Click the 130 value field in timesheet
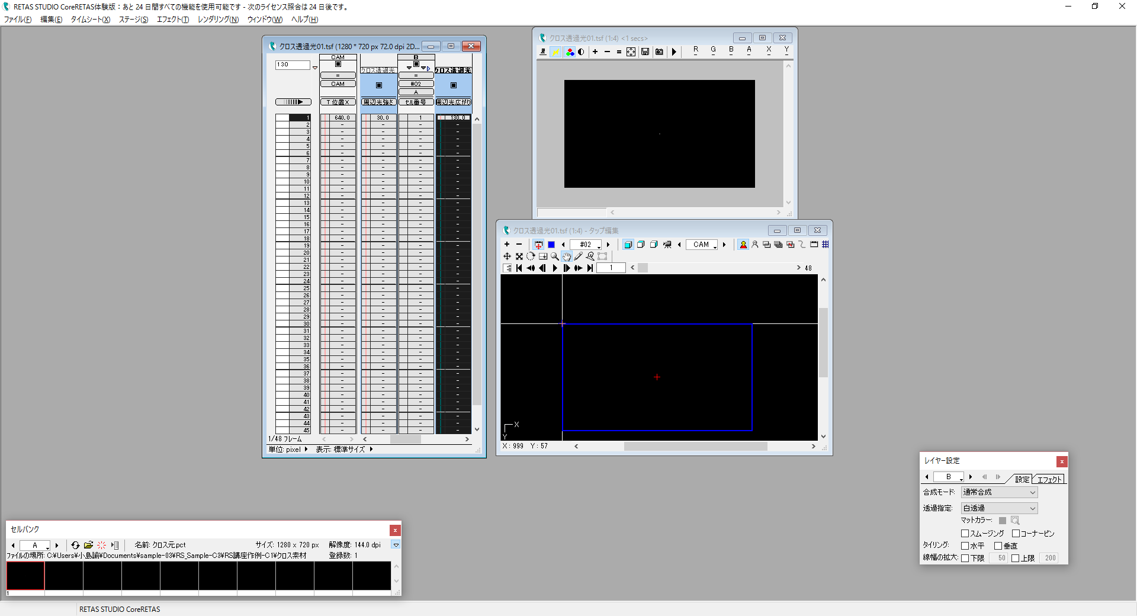The image size is (1137, 616). coord(293,65)
